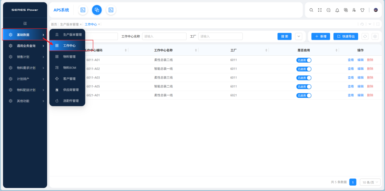
Task: Choose 客户管理 from the submenu
Action: click(67, 79)
